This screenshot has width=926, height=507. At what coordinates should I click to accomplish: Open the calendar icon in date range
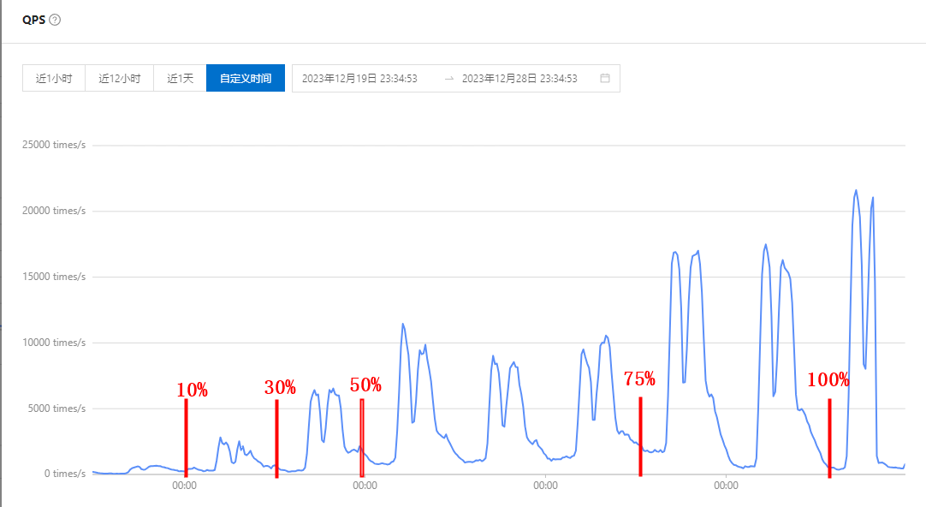605,78
